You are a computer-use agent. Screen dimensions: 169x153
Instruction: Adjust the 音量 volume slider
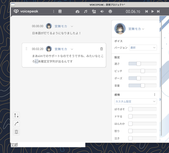[x=143, y=85]
